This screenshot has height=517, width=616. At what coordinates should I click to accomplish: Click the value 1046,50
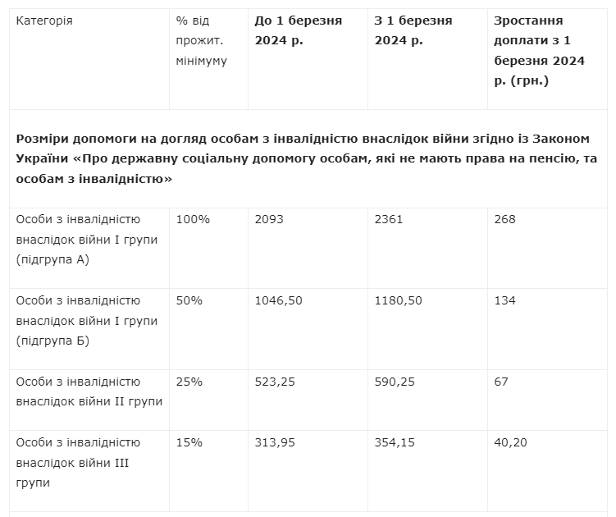click(x=280, y=301)
